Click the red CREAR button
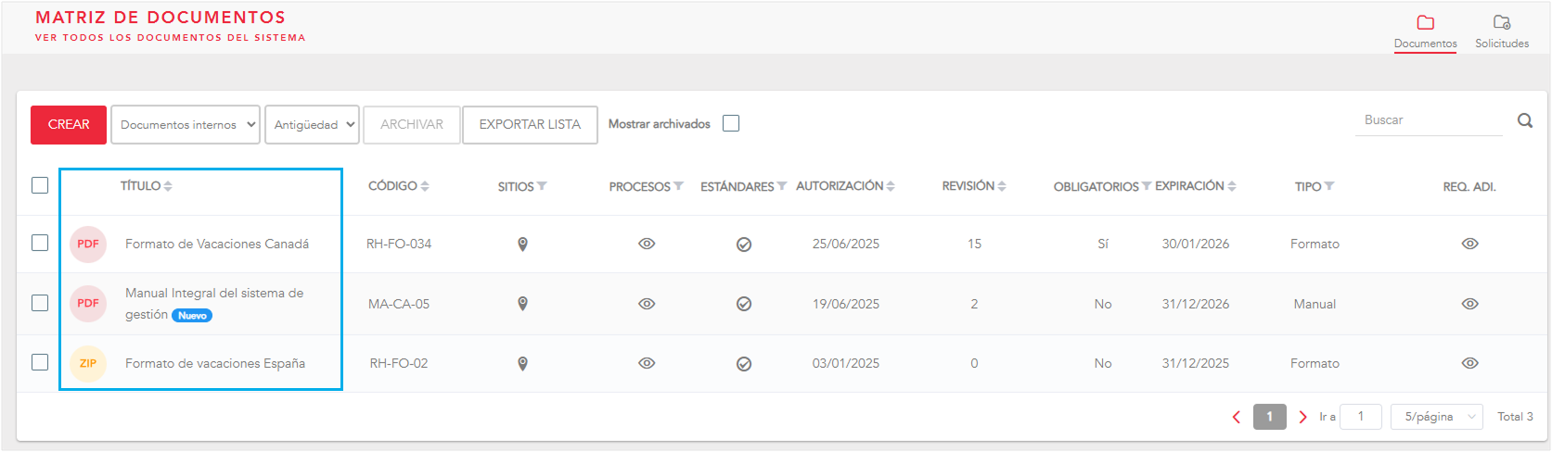This screenshot has height=452, width=1552. click(x=69, y=125)
